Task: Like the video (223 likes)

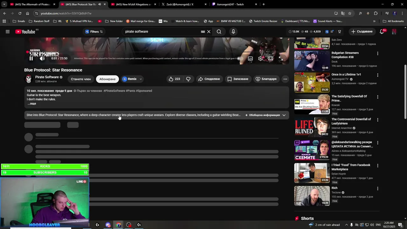Action: pyautogui.click(x=174, y=79)
